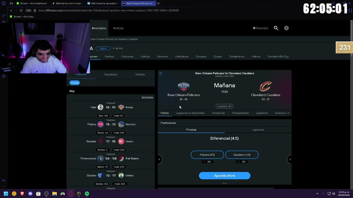
Task: Click the Hawks logo in results list
Action: pos(121,141)
